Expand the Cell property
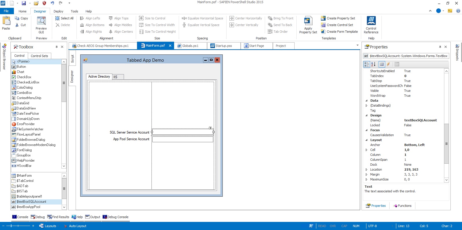 (366, 150)
